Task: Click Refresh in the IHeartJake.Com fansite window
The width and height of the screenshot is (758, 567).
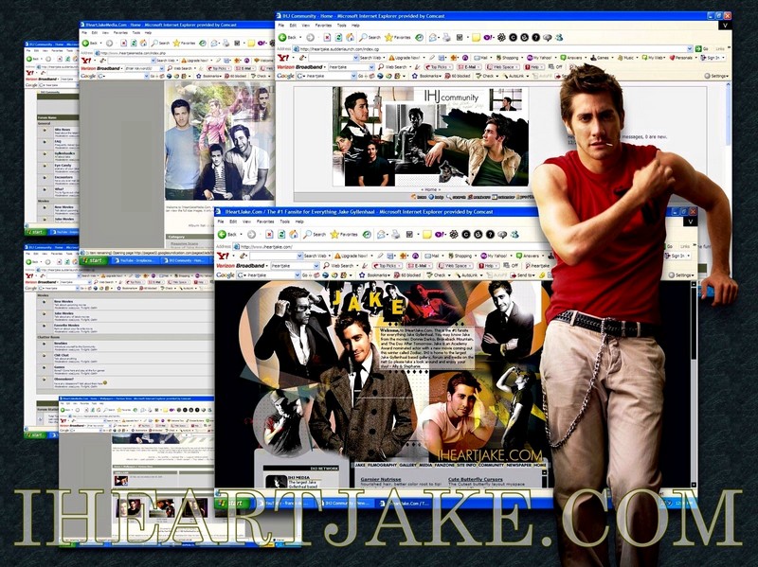Action: tap(281, 234)
